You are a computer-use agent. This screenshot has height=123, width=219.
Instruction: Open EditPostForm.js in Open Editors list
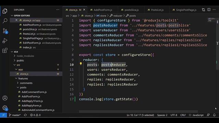(x=36, y=43)
